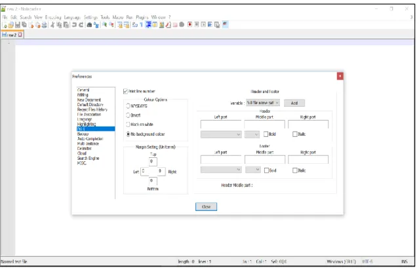419x268 pixels.
Task: Open the Macro menu
Action: 118,17
